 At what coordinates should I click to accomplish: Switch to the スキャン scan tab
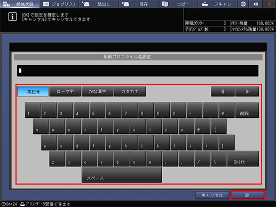tap(218, 4)
